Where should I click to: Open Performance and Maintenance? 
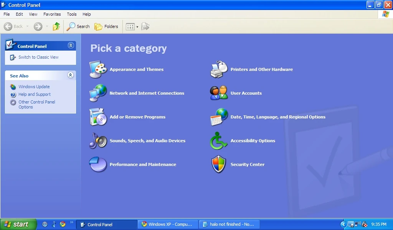[x=143, y=164]
